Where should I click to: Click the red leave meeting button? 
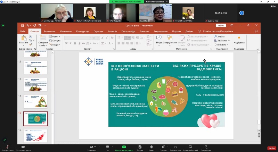pos(271,148)
